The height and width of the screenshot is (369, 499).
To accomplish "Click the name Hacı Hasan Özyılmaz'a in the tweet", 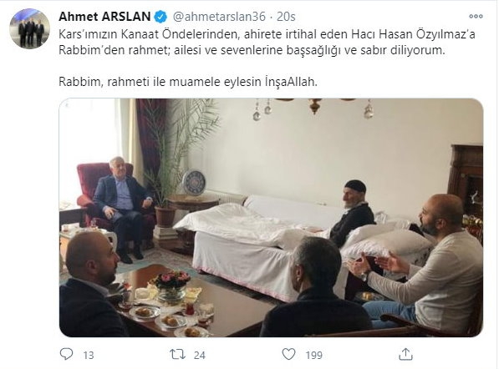I will [x=413, y=34].
